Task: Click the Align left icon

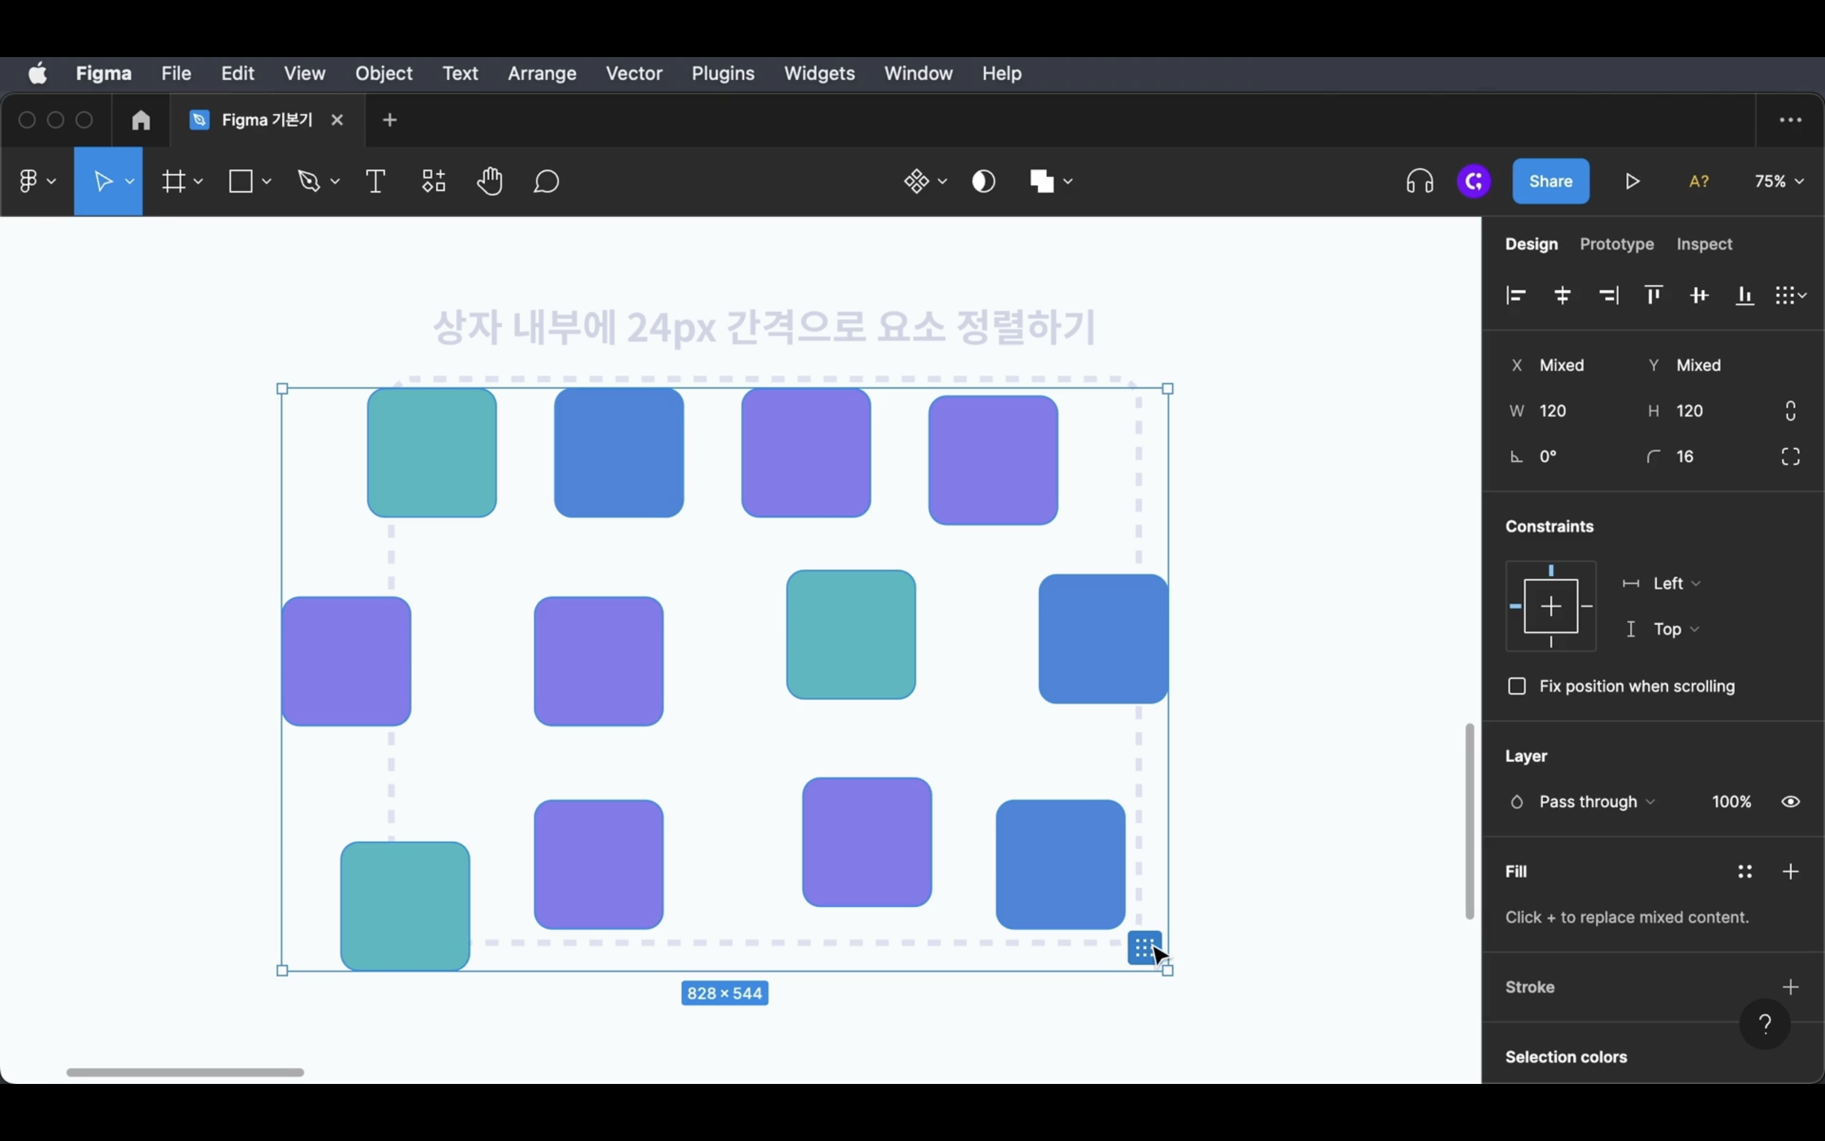Action: click(1516, 296)
